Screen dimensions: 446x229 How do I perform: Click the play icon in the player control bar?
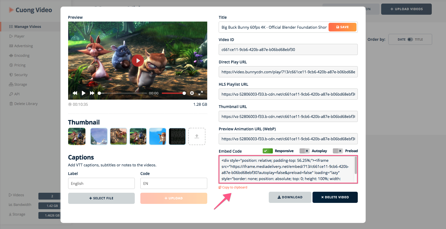click(x=83, y=93)
